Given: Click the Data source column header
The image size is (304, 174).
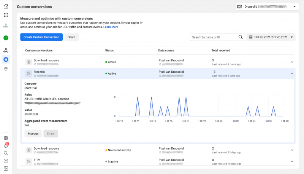Looking at the screenshot, I should point(166,50).
